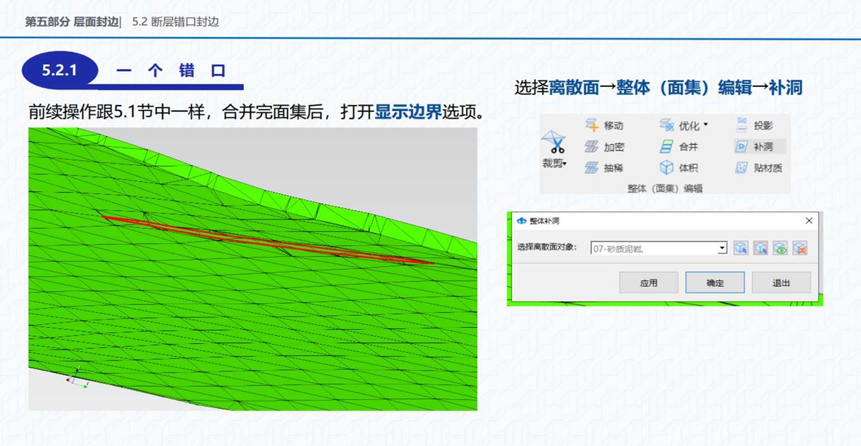Click the pick single object icon

pos(741,248)
